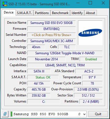Viewport: 110px width, 119px height.
Task: Click the temperature value 91° F
Action: [x=92, y=77]
